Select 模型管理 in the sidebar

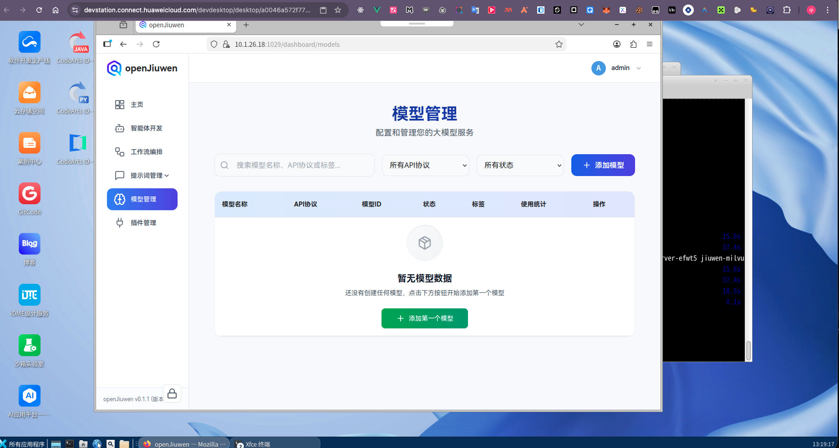(x=142, y=199)
